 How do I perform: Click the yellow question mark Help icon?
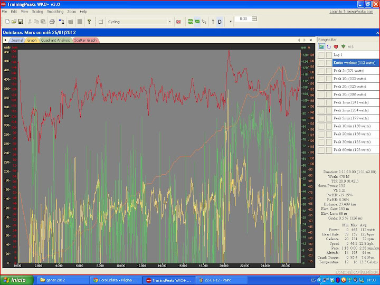pyautogui.click(x=89, y=22)
